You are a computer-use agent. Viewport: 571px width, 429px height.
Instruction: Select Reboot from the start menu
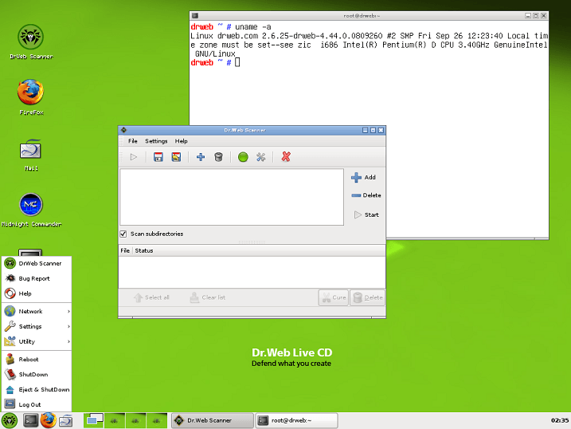[x=29, y=360]
